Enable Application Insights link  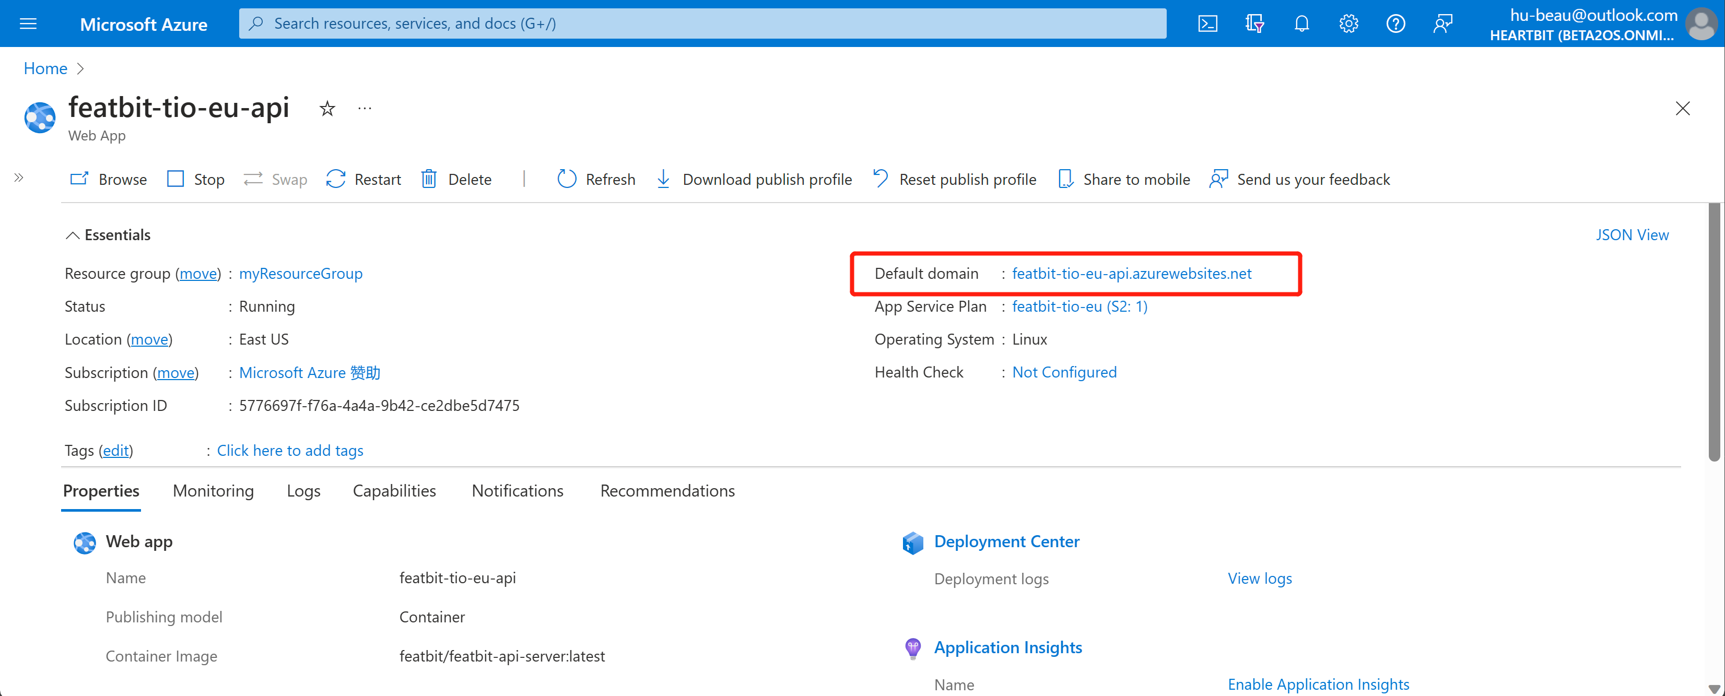tap(1318, 684)
